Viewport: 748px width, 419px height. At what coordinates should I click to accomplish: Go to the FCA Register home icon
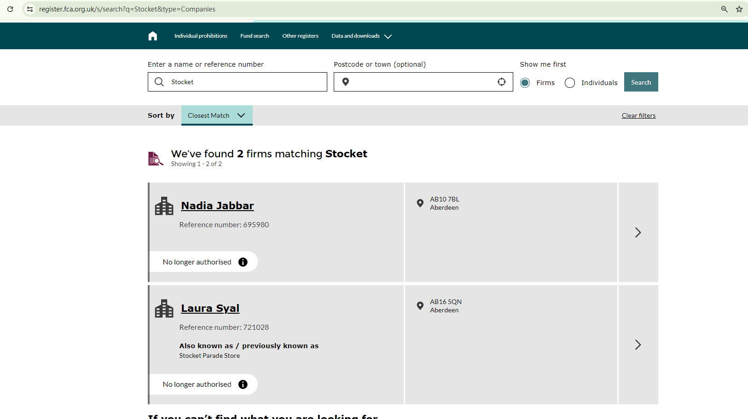pos(153,36)
